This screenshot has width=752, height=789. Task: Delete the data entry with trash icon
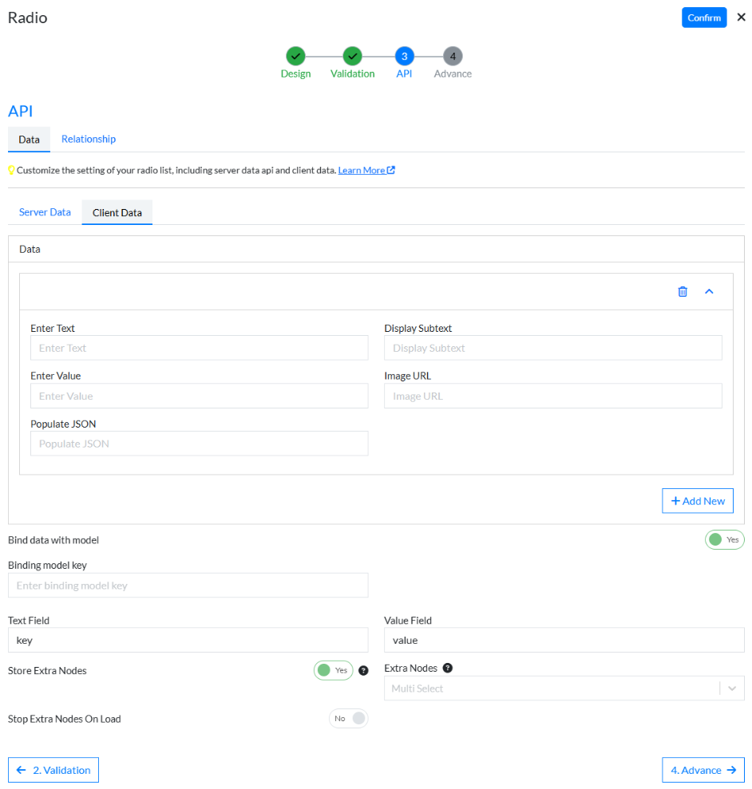(683, 292)
